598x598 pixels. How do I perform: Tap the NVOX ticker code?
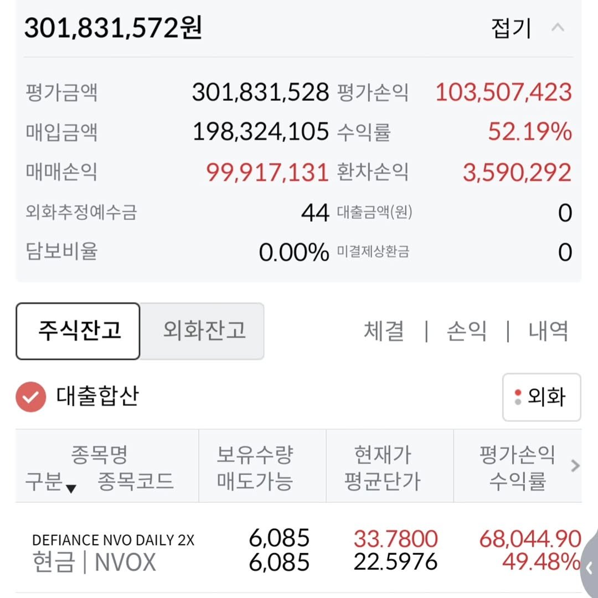pyautogui.click(x=126, y=563)
